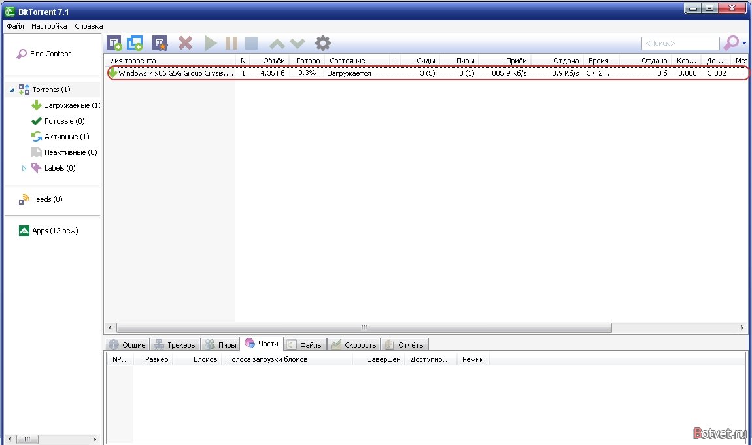Click the Find Content magnifier icon
Screen dimensions: 752x445
pyautogui.click(x=22, y=54)
